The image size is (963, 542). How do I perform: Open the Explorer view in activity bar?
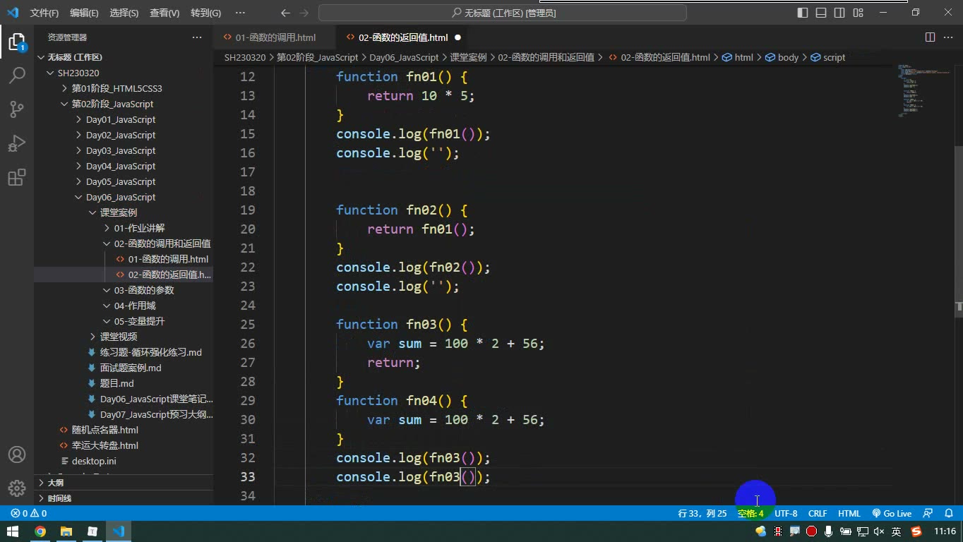pos(17,42)
